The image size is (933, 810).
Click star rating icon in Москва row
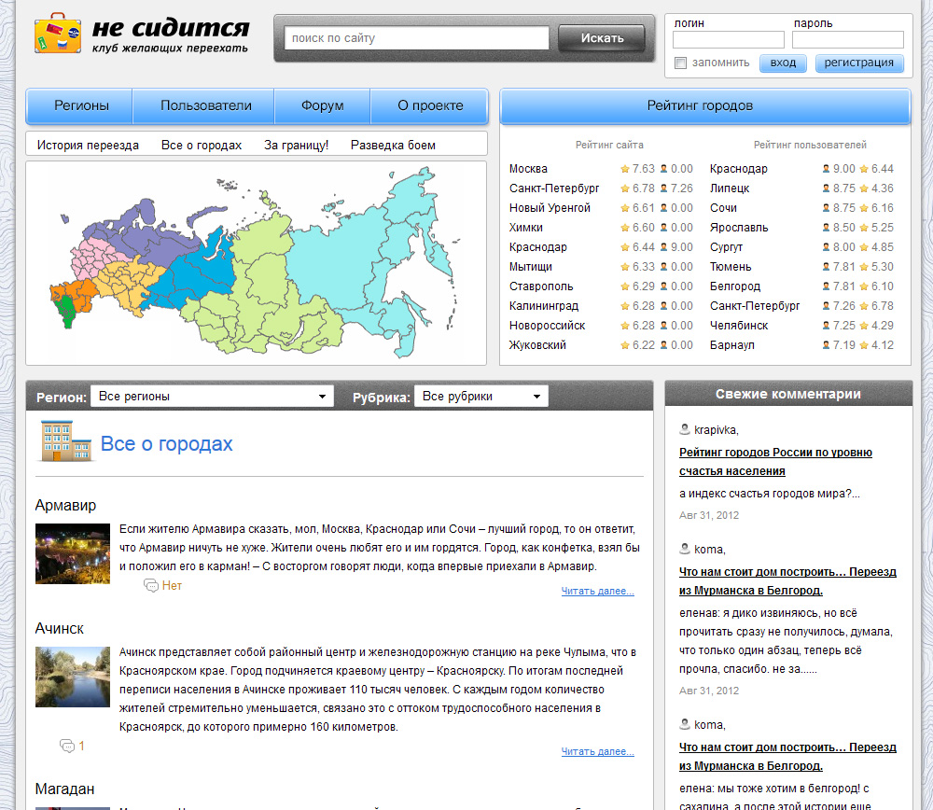(625, 169)
